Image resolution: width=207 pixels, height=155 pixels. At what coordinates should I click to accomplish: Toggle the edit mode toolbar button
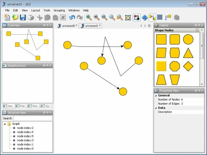(137, 17)
